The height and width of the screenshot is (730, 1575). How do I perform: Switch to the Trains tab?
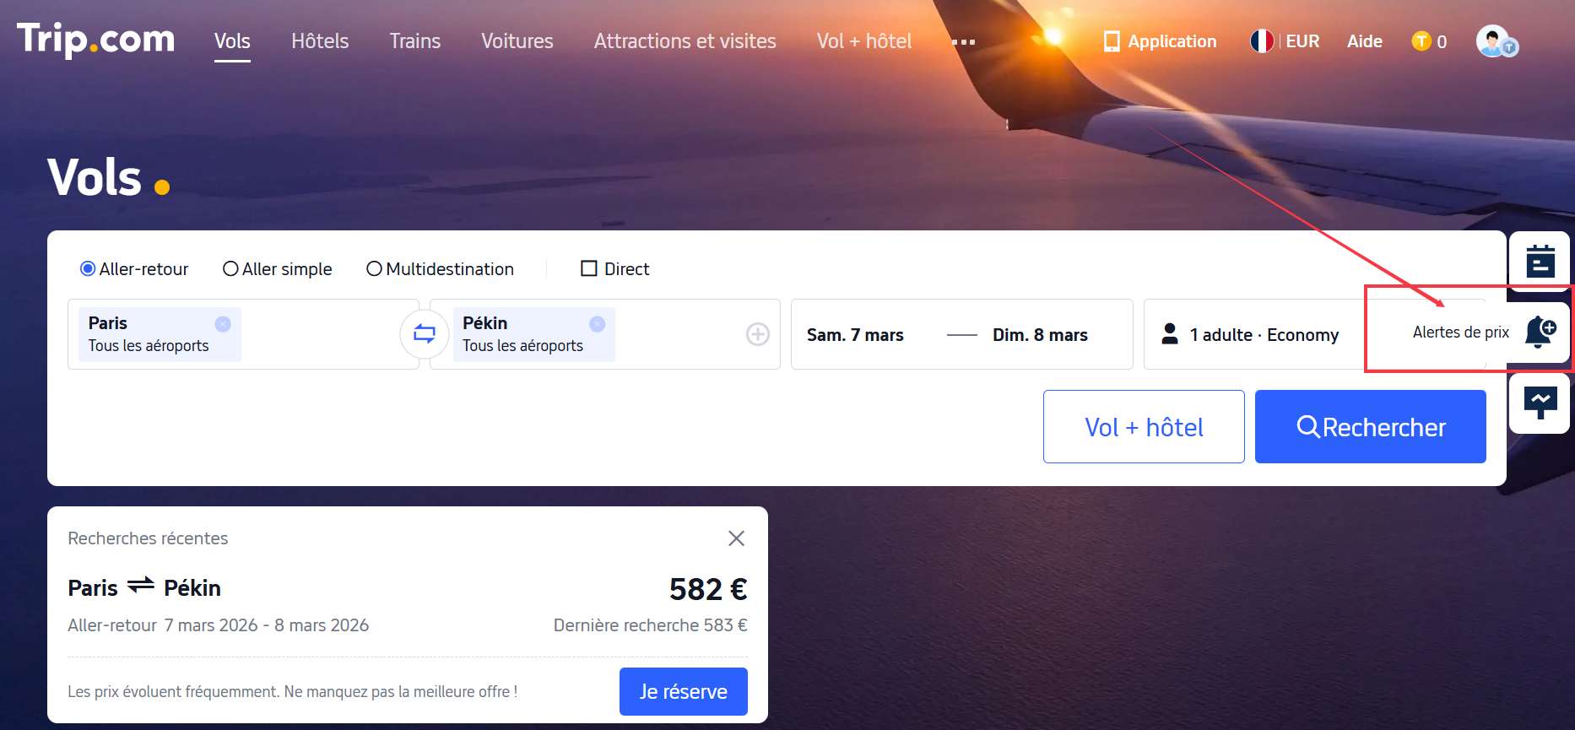(414, 41)
